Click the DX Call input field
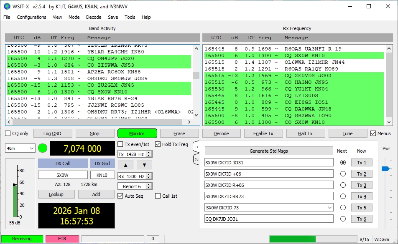The image size is (398, 244). tap(63, 175)
